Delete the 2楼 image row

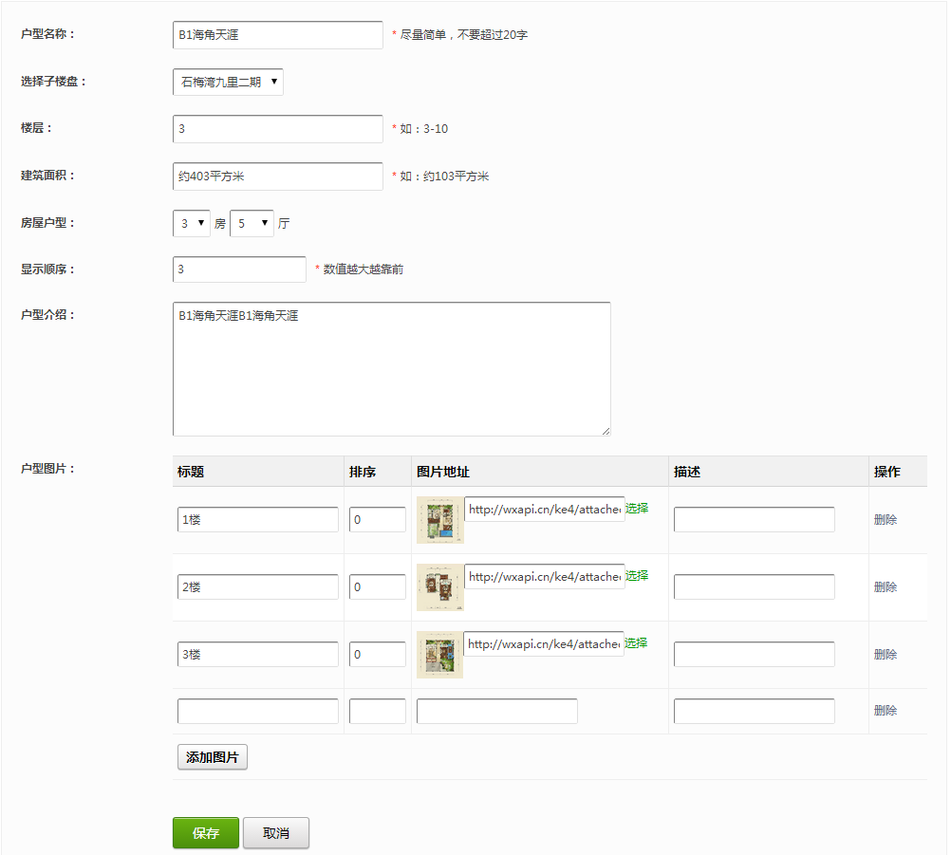pyautogui.click(x=885, y=587)
